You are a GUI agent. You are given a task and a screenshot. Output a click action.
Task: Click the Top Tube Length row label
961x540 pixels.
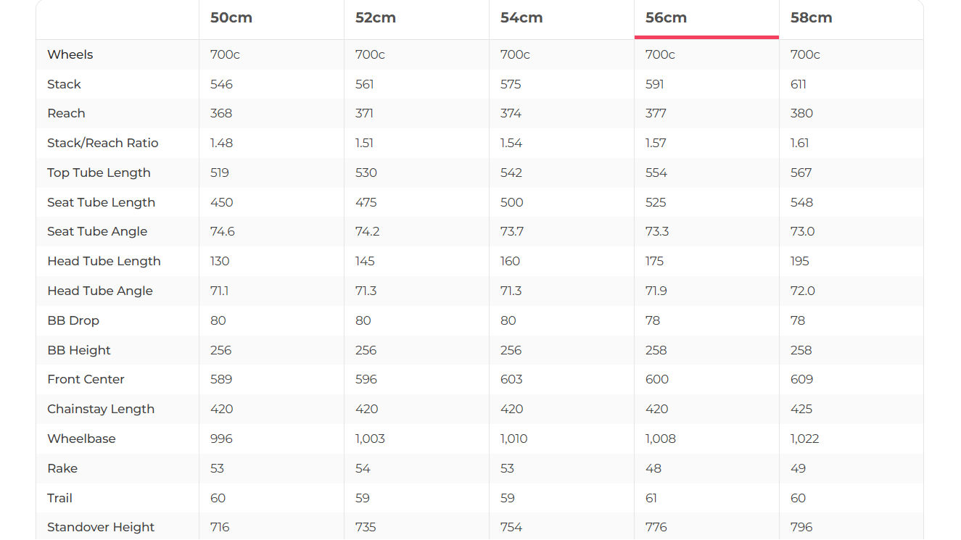click(x=99, y=173)
